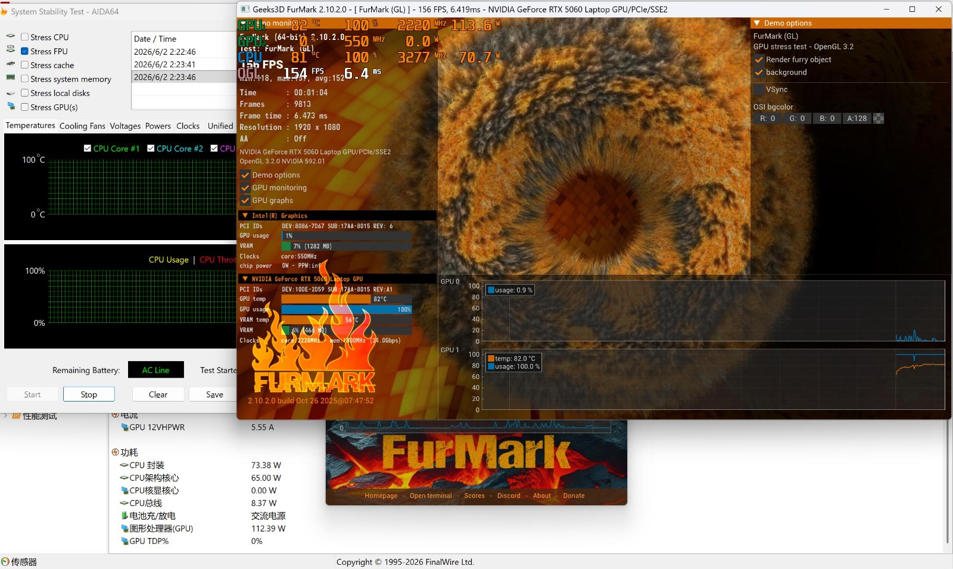Uncheck the Stress FPU checkbox
Screen dimensions: 953x569
[x=24, y=51]
